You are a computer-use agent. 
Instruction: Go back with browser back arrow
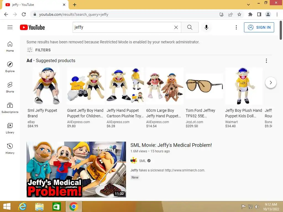pyautogui.click(x=6, y=14)
